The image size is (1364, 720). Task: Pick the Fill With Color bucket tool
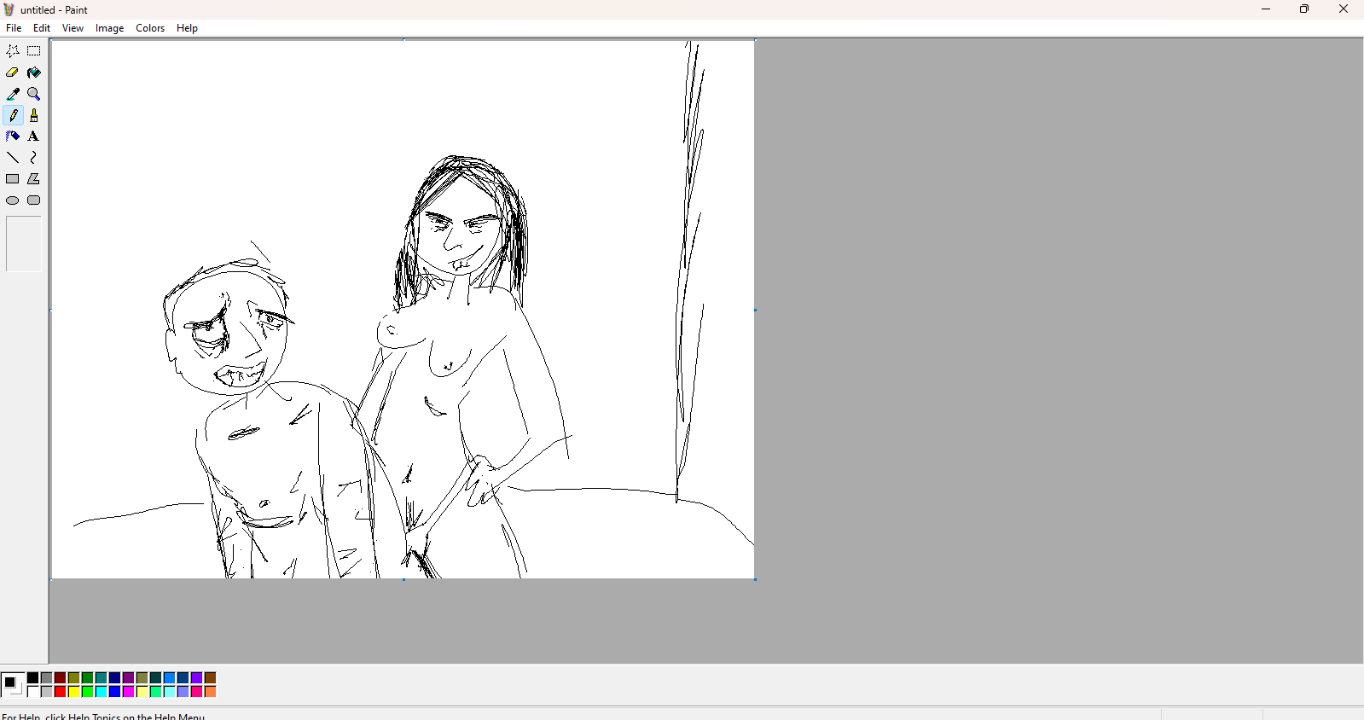(34, 73)
